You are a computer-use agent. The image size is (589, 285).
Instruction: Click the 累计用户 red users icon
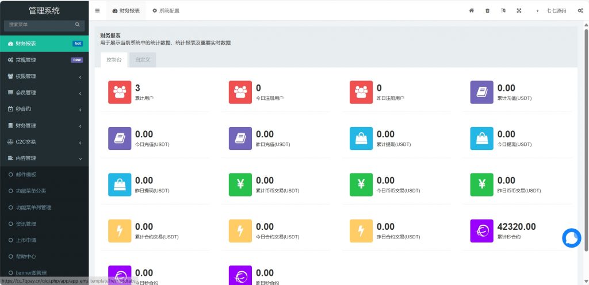[x=120, y=93]
